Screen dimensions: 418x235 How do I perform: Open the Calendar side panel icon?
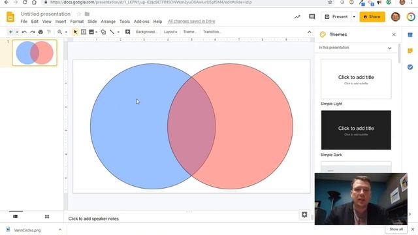410,35
